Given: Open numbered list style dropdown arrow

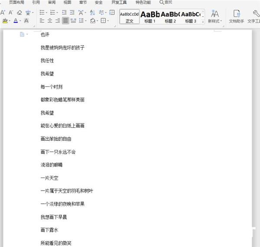Looking at the screenshot, I should click(x=57, y=13).
